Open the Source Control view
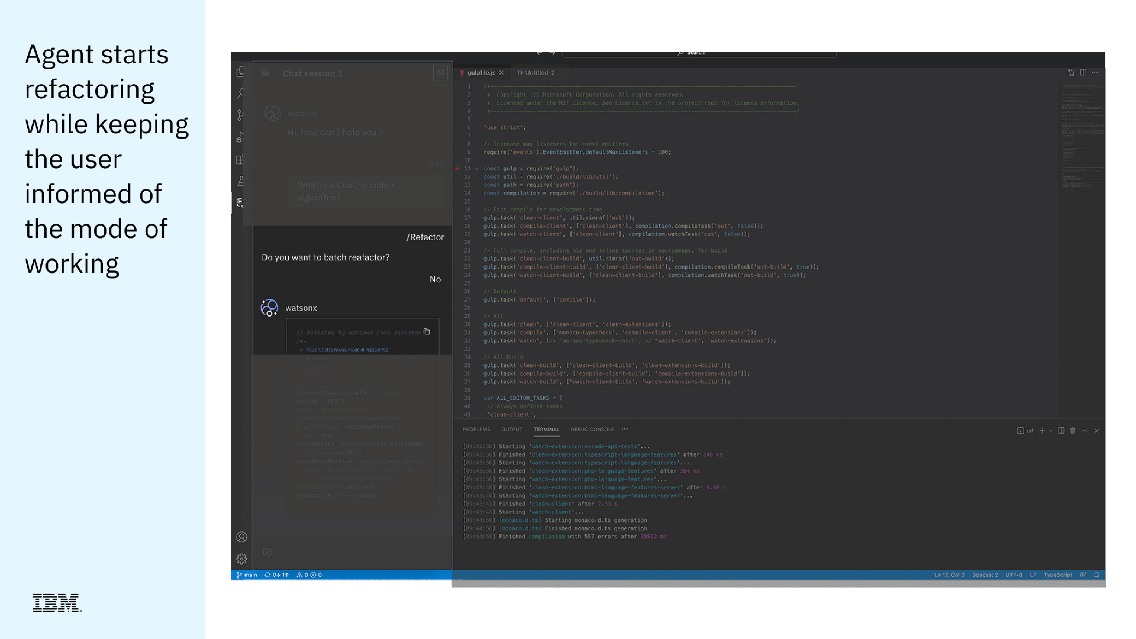 pos(241,115)
